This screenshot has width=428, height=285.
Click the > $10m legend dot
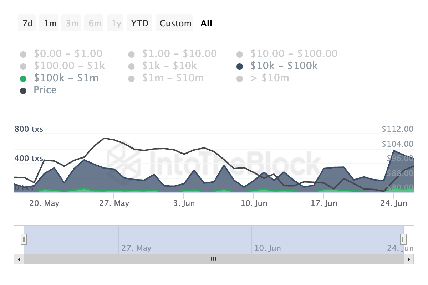pos(240,79)
